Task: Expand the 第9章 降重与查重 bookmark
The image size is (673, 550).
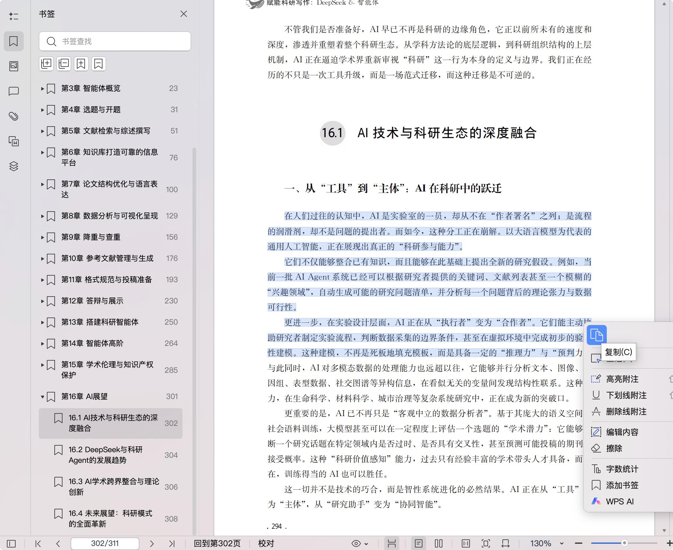Action: tap(42, 237)
